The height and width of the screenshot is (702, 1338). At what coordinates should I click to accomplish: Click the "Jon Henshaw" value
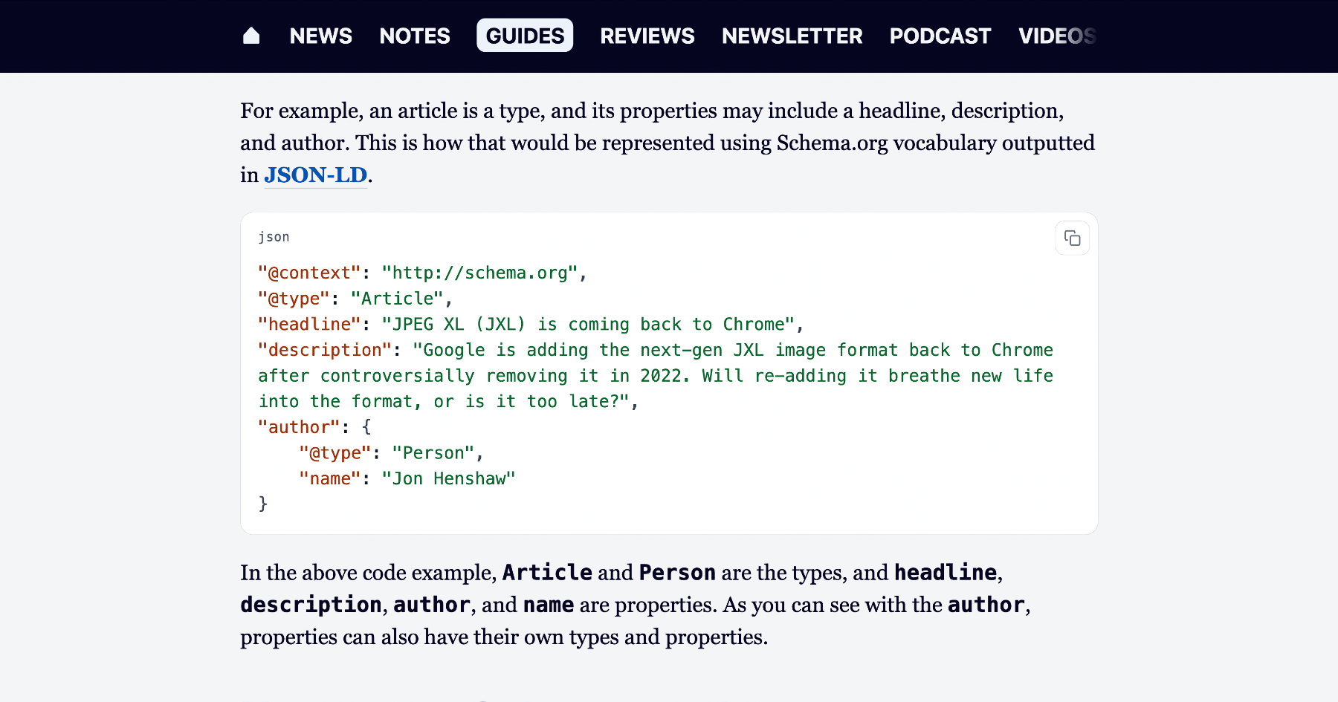tap(448, 478)
